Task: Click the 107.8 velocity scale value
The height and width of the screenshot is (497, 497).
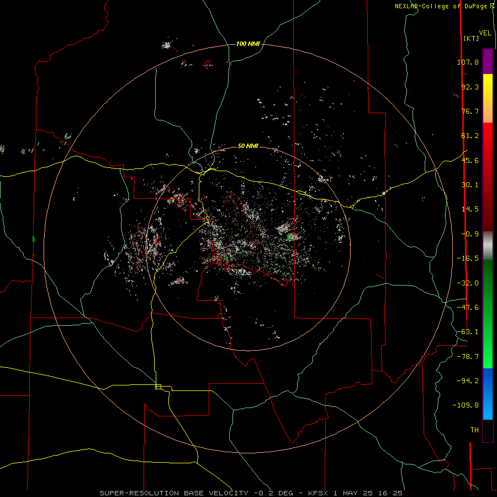Action: click(468, 62)
